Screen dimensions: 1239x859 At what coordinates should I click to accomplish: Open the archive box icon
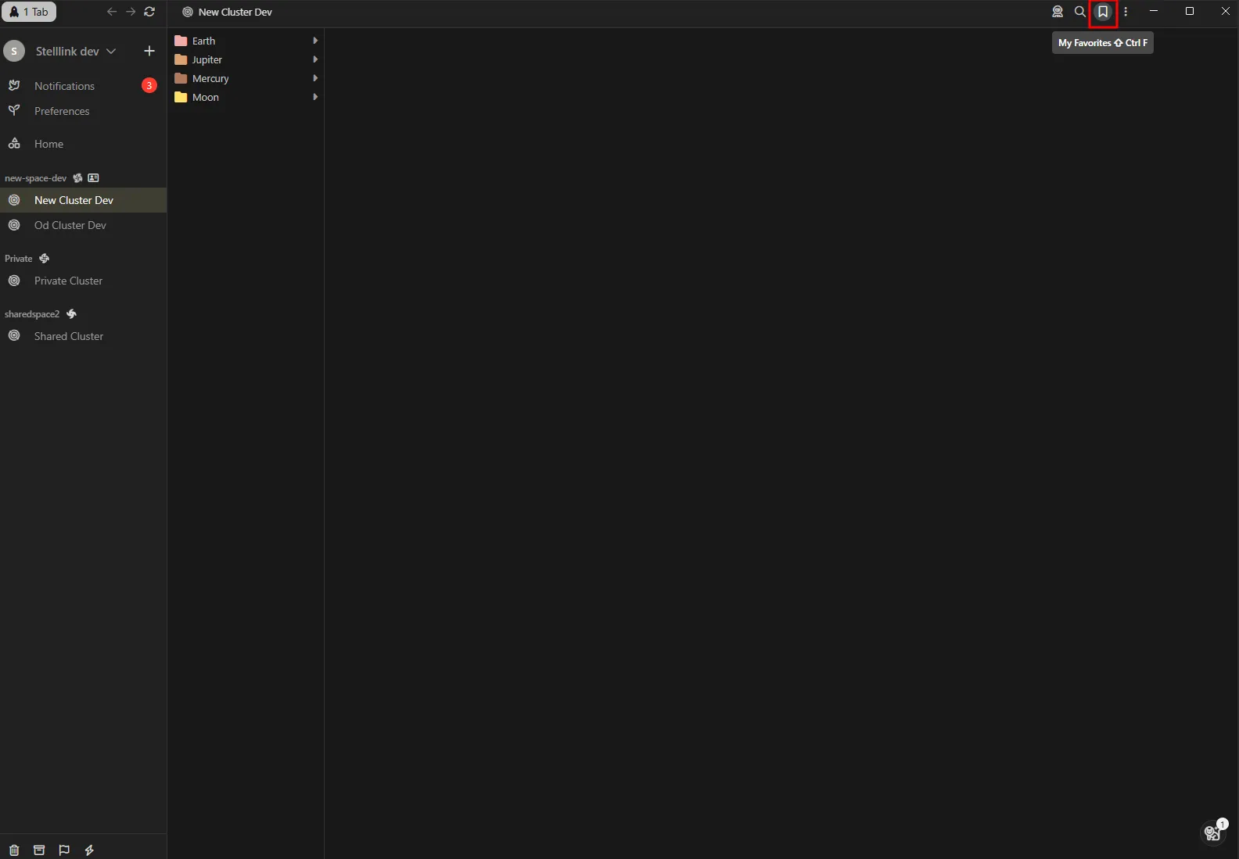(x=39, y=850)
